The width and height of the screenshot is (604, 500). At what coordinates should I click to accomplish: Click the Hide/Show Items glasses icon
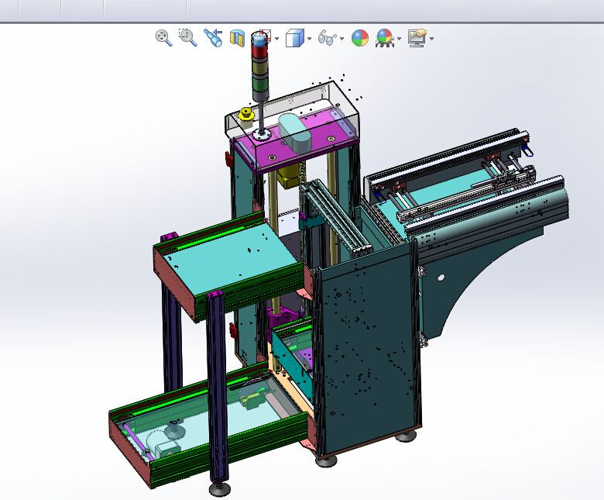click(x=328, y=38)
